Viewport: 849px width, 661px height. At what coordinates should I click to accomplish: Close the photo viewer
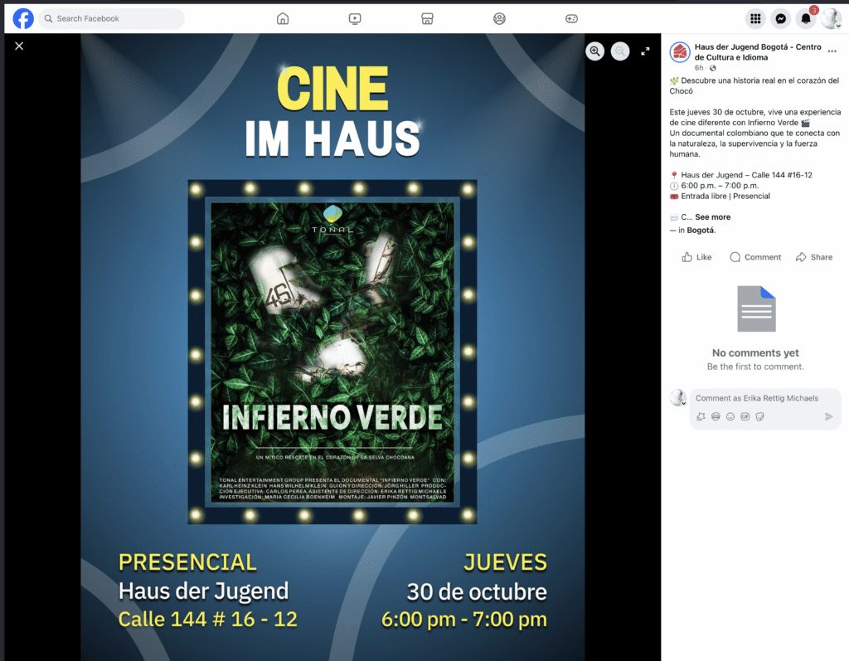tap(19, 46)
